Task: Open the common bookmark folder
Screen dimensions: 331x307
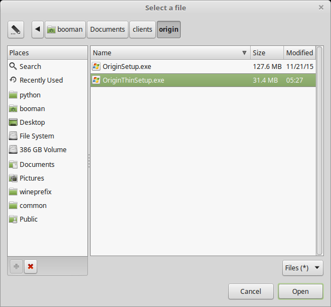Action: 48,206
